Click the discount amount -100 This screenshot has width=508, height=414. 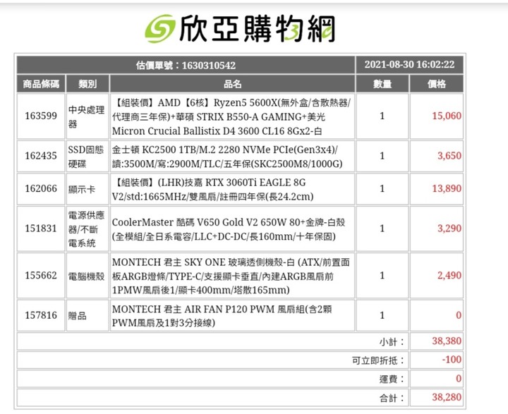point(452,360)
